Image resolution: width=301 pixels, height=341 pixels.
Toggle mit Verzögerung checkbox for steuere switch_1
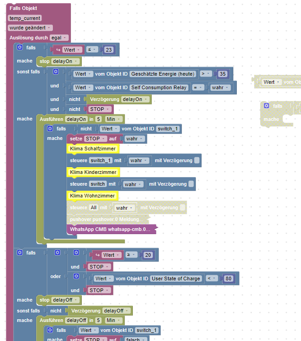[x=197, y=160]
